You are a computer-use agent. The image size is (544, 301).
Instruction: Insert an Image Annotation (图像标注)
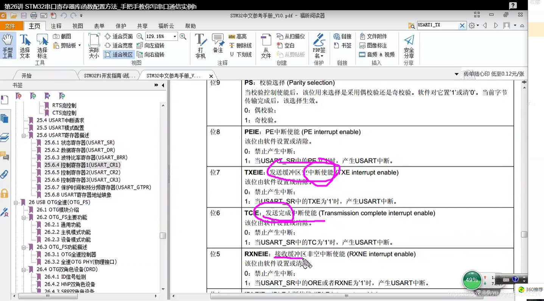(x=373, y=45)
